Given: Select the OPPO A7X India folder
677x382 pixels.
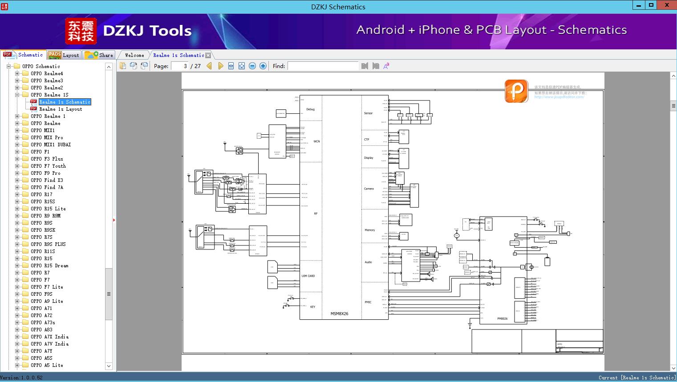Looking at the screenshot, I should pos(49,337).
